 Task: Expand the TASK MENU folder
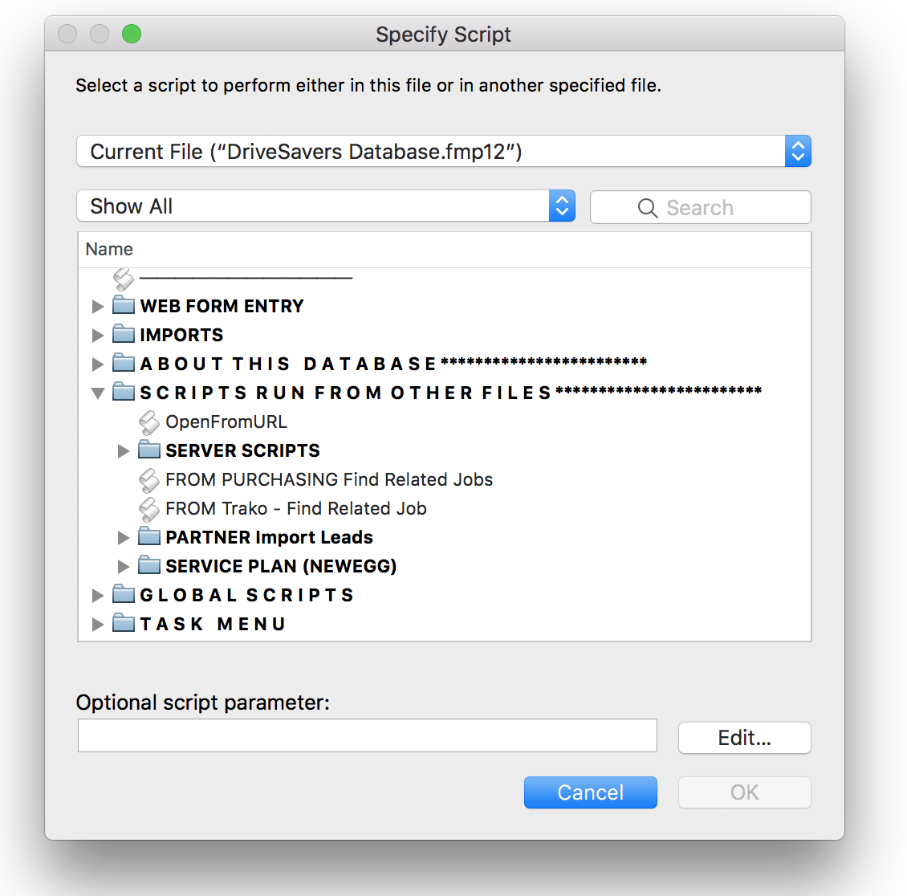(98, 624)
